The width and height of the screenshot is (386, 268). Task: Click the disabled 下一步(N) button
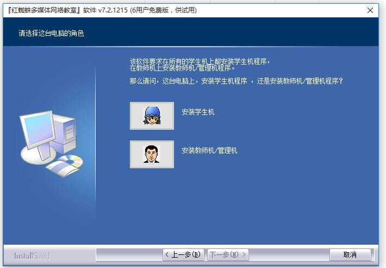point(228,255)
